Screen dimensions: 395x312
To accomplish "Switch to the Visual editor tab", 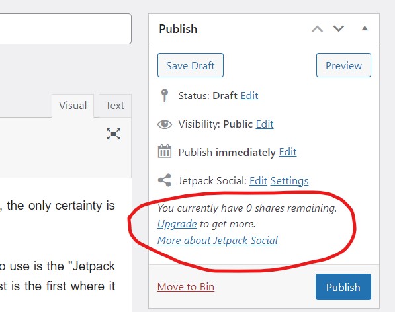I will 73,105.
